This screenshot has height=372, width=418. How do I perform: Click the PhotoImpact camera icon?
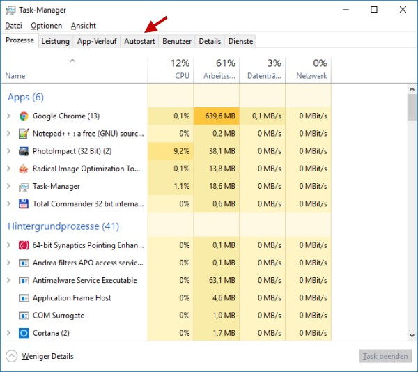click(24, 151)
